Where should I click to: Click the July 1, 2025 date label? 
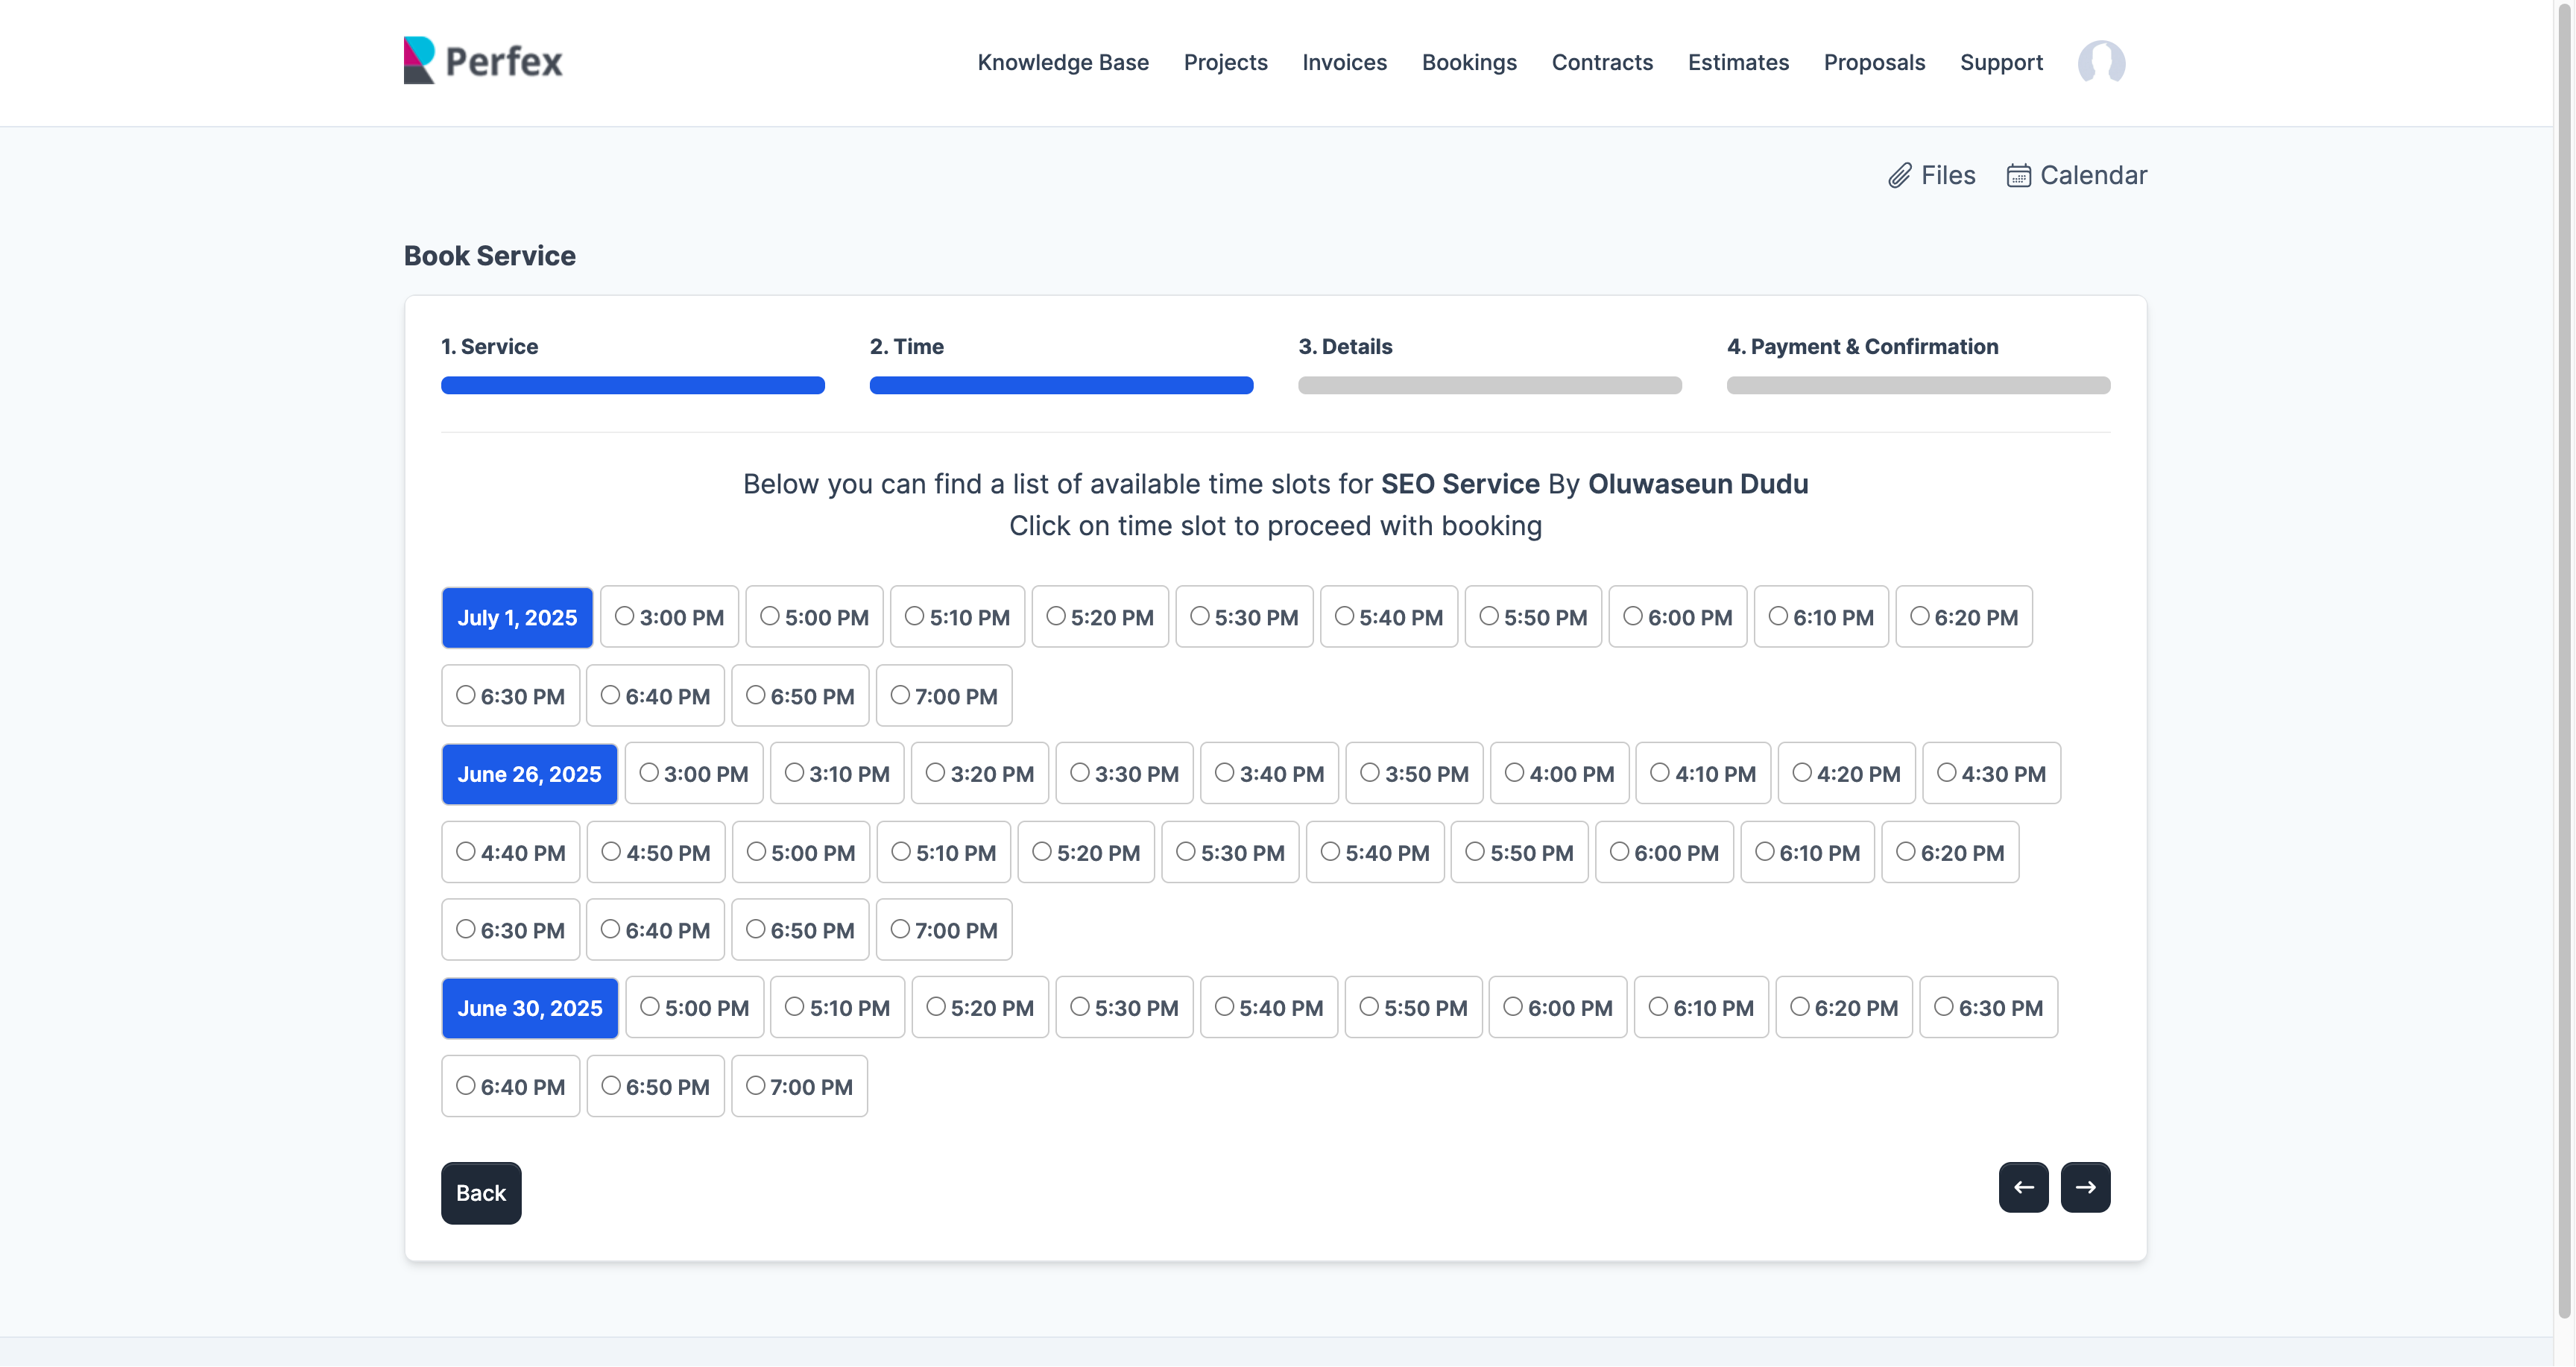517,617
